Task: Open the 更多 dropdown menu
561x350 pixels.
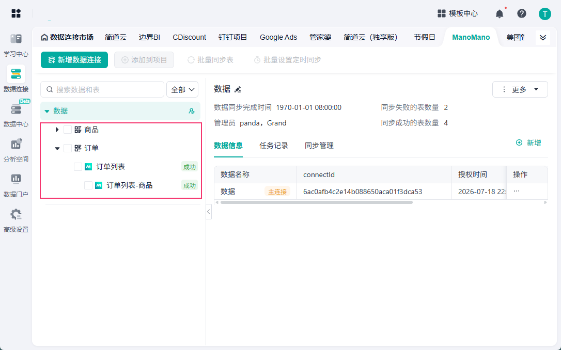Action: (x=520, y=89)
